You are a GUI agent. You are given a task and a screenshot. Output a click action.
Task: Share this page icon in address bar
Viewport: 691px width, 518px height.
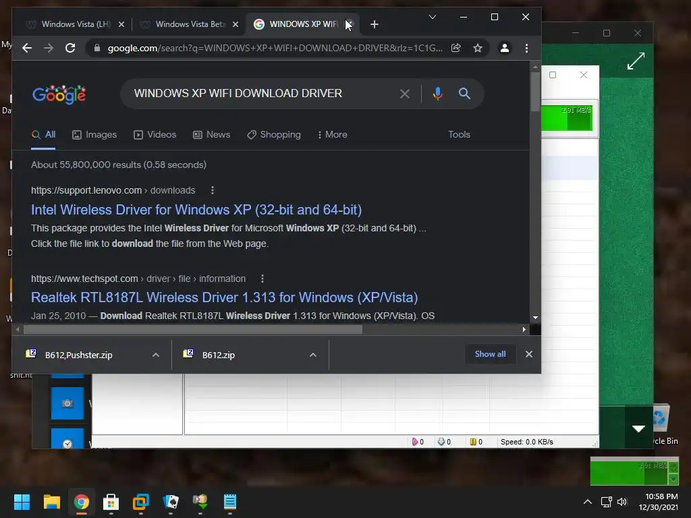[456, 48]
